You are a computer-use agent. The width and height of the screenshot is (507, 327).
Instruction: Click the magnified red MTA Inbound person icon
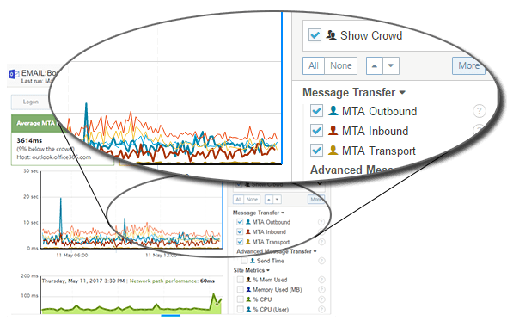333,131
